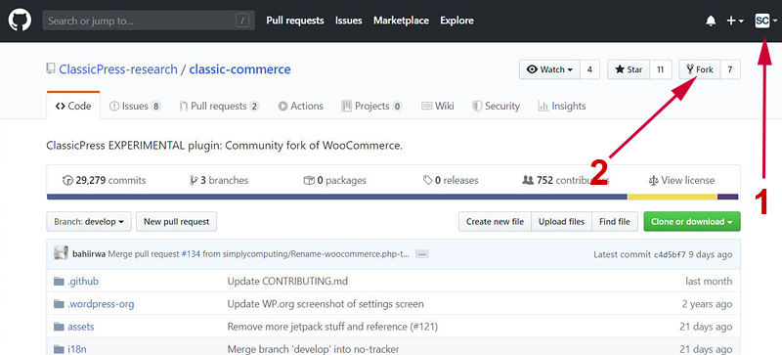View the 0 releases
Screen dimensions: 782x355
click(x=451, y=180)
